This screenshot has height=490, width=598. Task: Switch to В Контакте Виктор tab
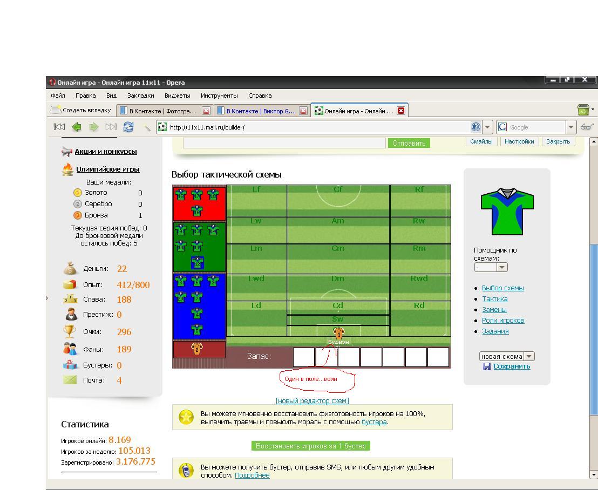coord(261,111)
